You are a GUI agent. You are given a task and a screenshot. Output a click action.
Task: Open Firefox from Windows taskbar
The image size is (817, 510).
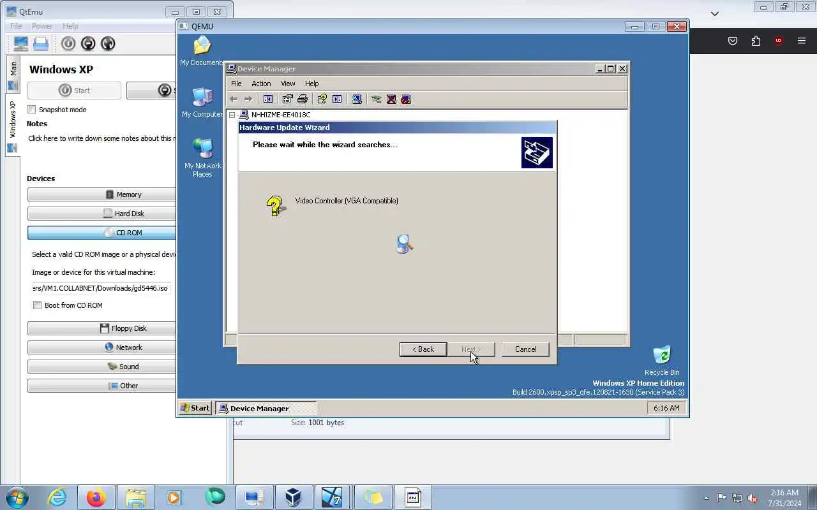(96, 497)
